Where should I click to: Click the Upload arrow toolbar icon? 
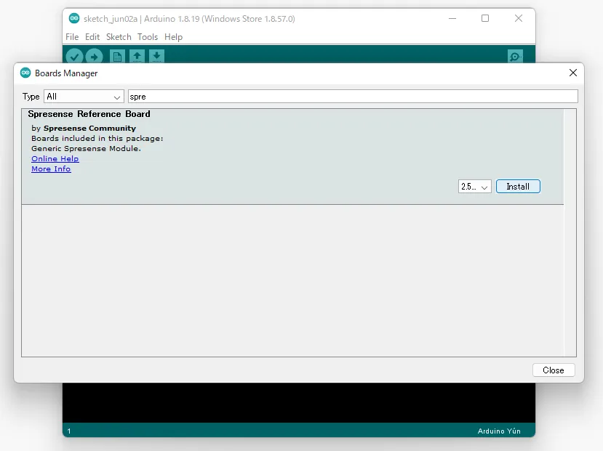click(95, 57)
